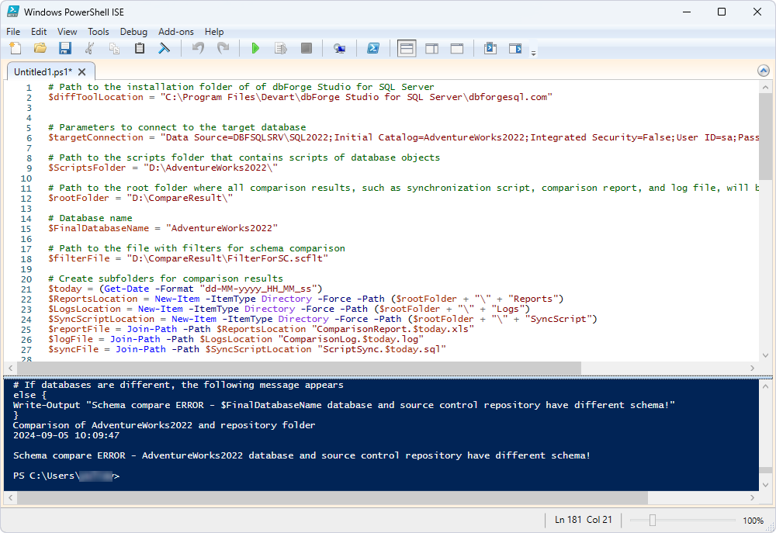Show the script pane maximized
Image resolution: width=776 pixels, height=533 pixels.
click(457, 49)
